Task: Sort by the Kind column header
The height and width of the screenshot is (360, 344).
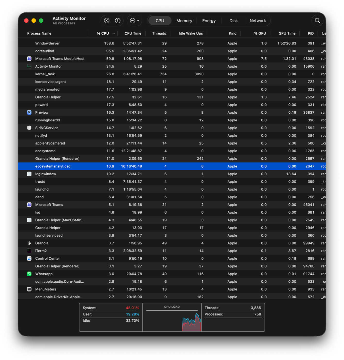Action: [233, 33]
